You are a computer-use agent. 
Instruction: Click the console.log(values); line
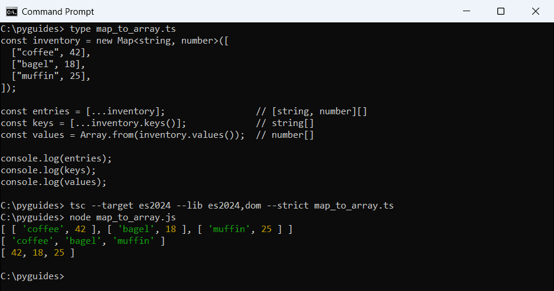(x=53, y=182)
